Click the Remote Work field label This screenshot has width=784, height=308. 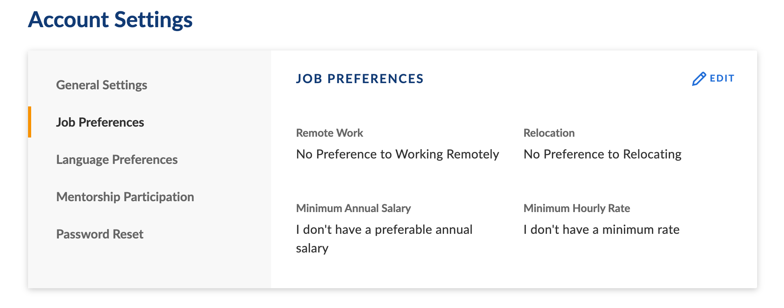click(329, 133)
